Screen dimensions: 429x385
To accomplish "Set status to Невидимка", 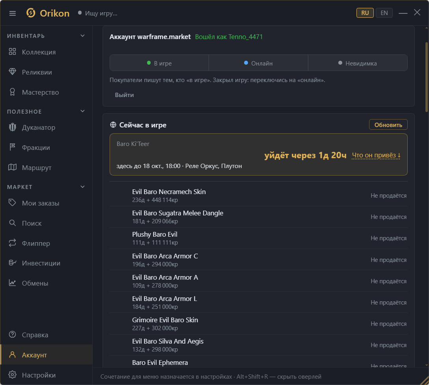I will [358, 63].
